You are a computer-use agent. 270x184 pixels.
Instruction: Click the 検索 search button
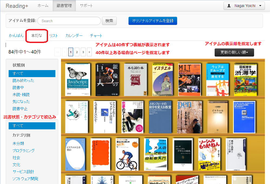109,21
